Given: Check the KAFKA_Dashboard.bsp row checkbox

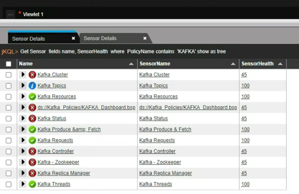Looking at the screenshot, I should coord(8,108).
